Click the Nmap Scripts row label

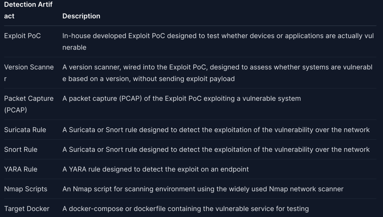pos(26,189)
